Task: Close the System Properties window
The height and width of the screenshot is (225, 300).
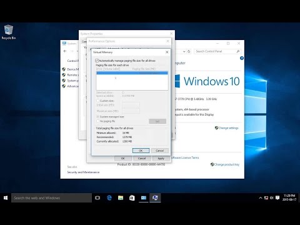Action: click(x=171, y=34)
